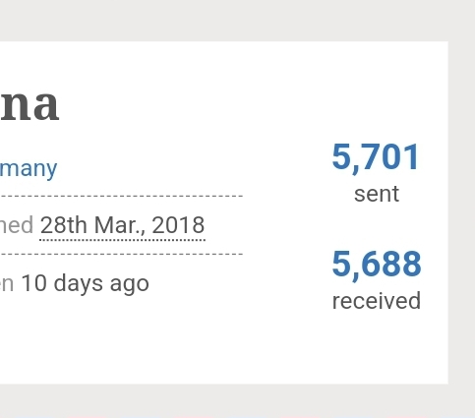Click the gray background above the profile card
Screen dimensions: 475x418
[x=237, y=21]
